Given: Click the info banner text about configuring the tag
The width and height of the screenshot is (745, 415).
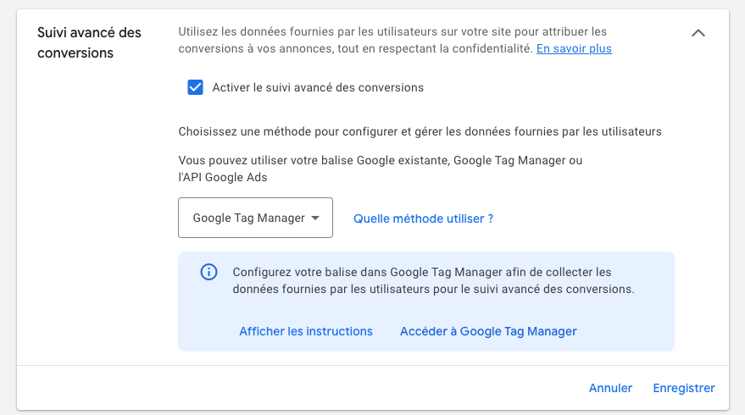Looking at the screenshot, I should coord(433,280).
